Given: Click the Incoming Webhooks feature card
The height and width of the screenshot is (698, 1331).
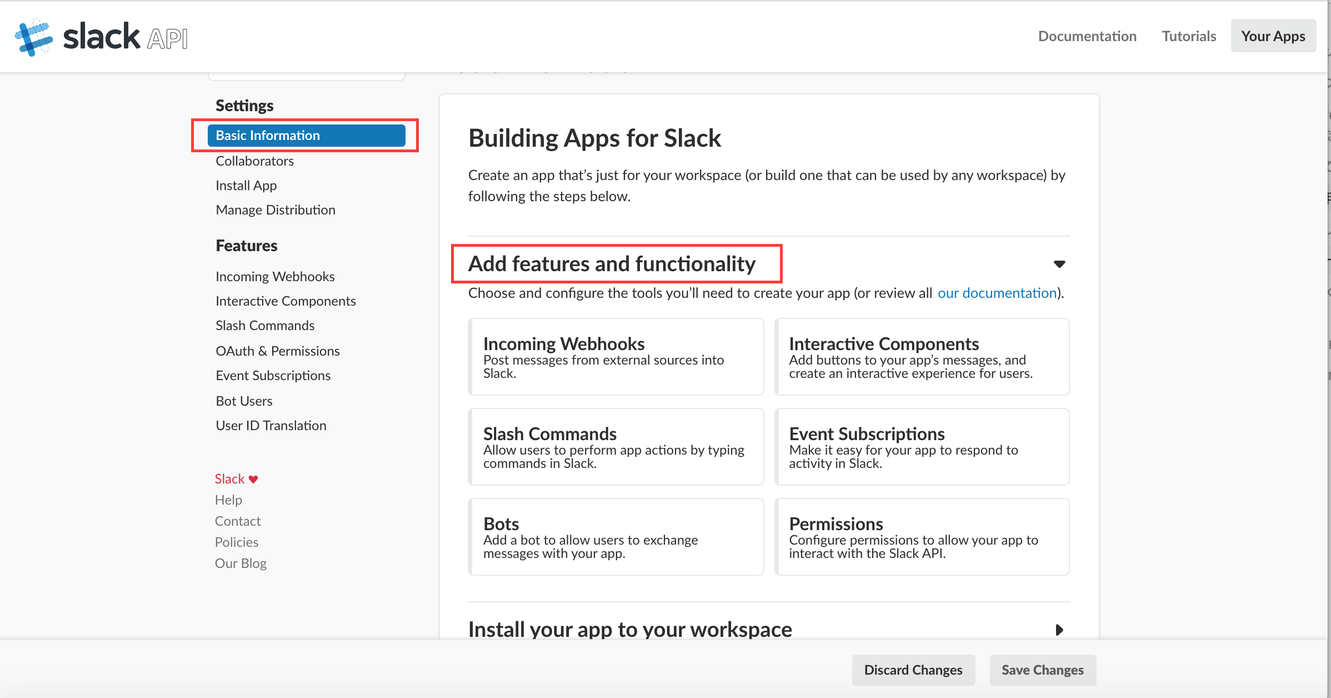Looking at the screenshot, I should [x=616, y=357].
